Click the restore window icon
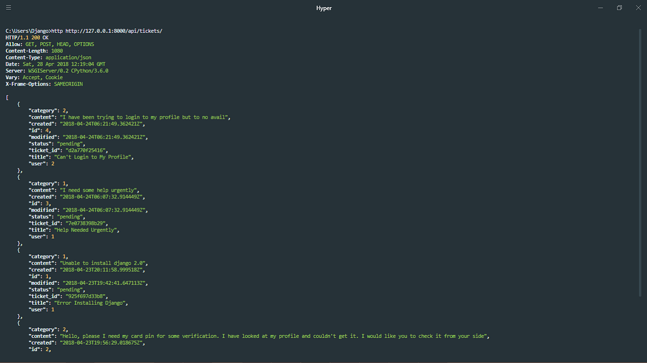 coord(619,8)
